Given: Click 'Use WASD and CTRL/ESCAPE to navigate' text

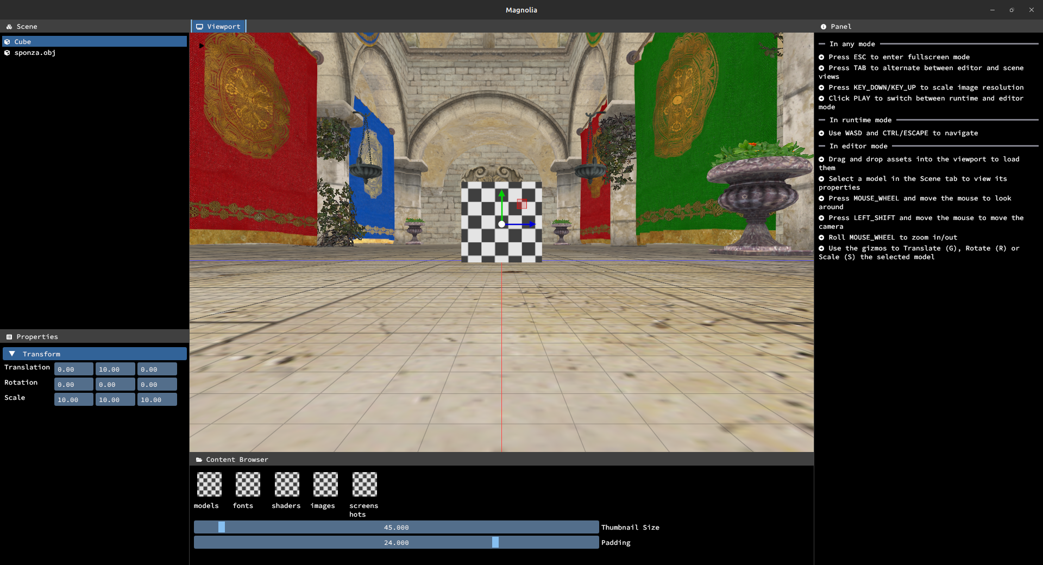Looking at the screenshot, I should coord(903,133).
